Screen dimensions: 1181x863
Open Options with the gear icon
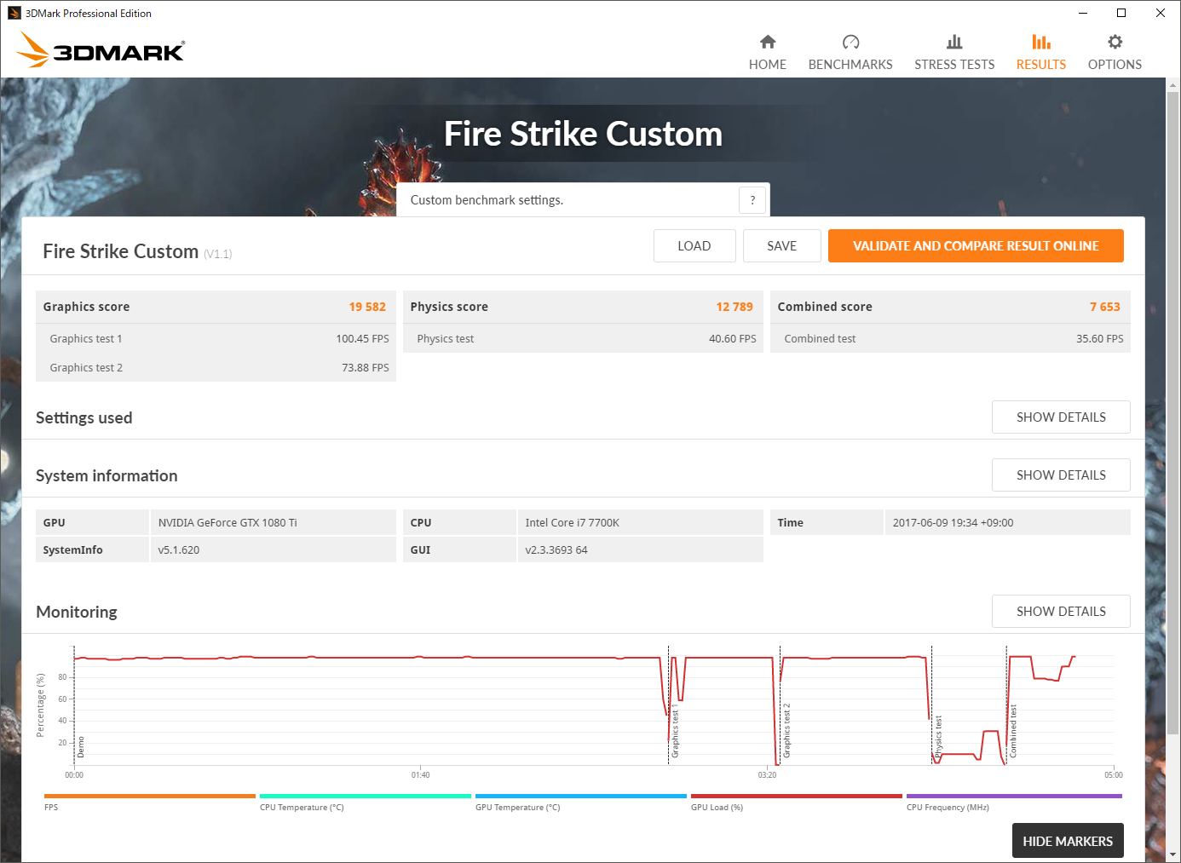click(x=1114, y=49)
